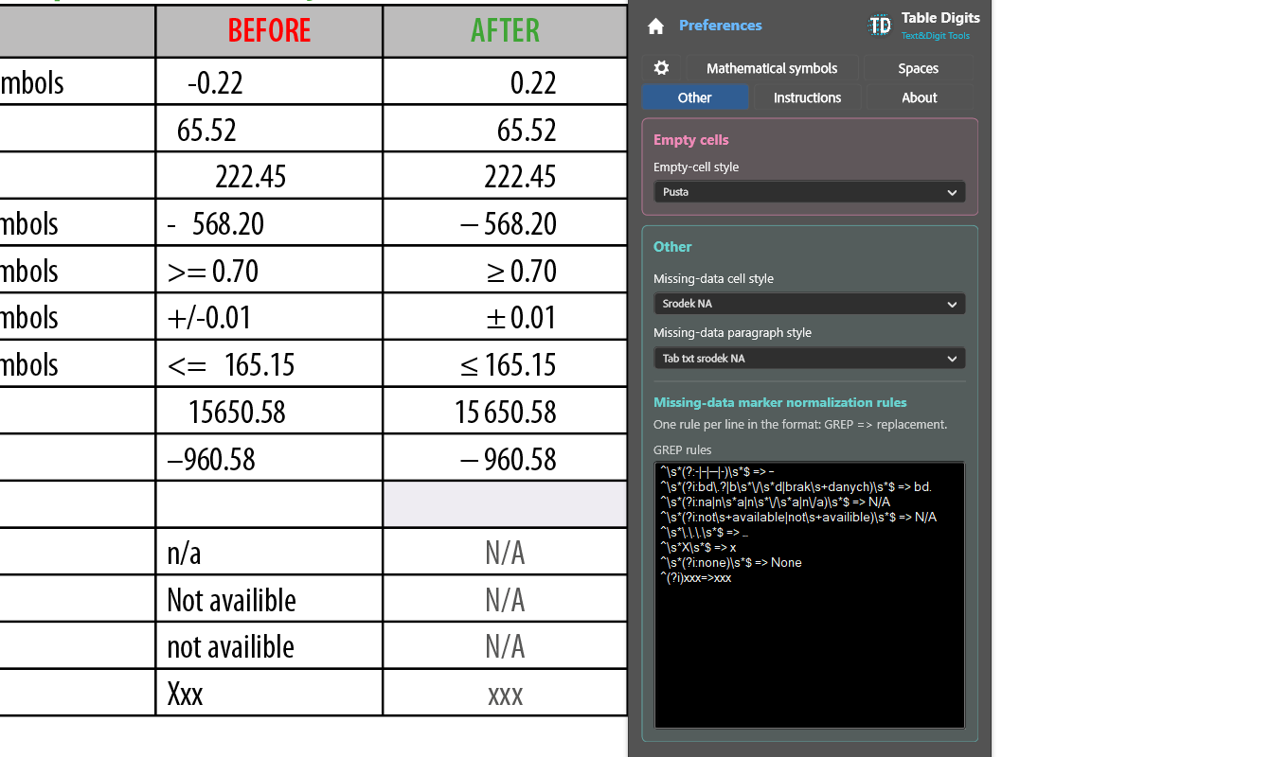Select the BEFORE cell with n/a
1288x757 pixels.
(x=269, y=552)
